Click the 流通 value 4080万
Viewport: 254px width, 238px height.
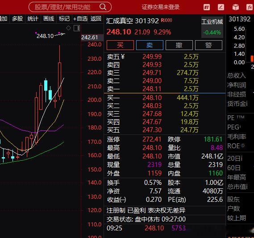tap(212, 191)
